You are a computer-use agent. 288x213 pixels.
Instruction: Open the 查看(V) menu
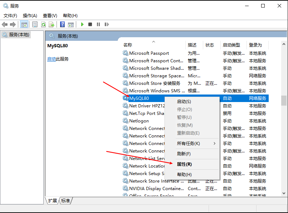50,16
